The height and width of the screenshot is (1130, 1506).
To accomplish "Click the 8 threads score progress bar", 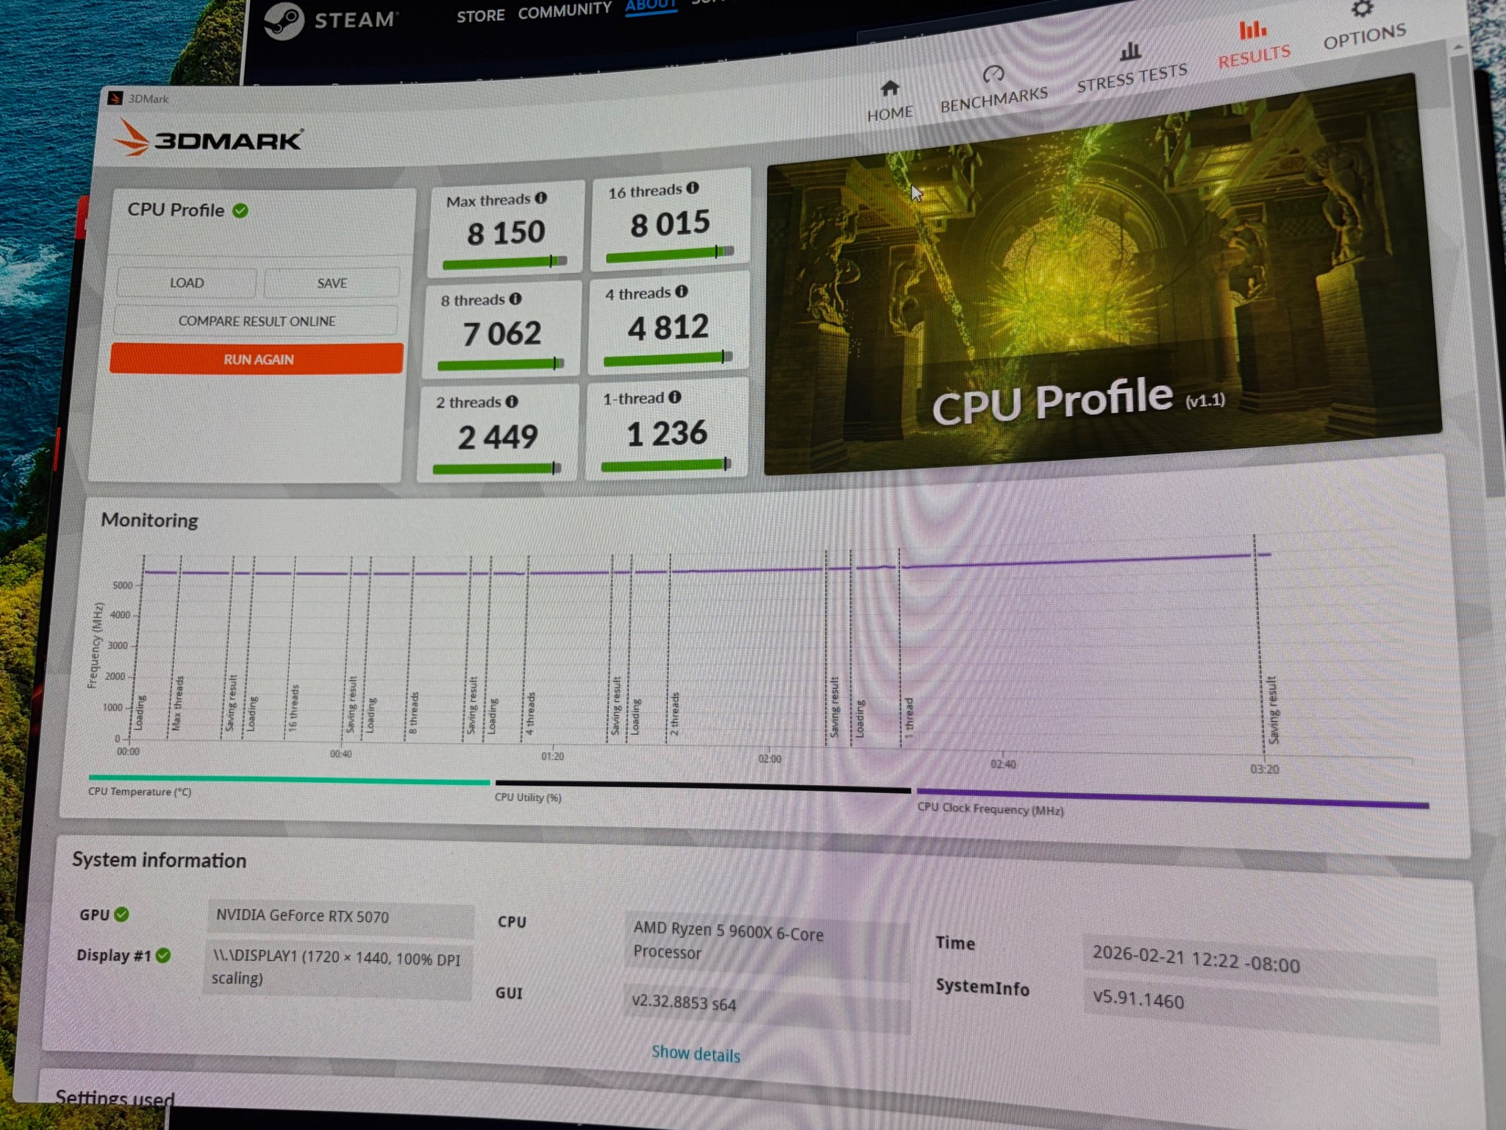I will click(x=500, y=365).
